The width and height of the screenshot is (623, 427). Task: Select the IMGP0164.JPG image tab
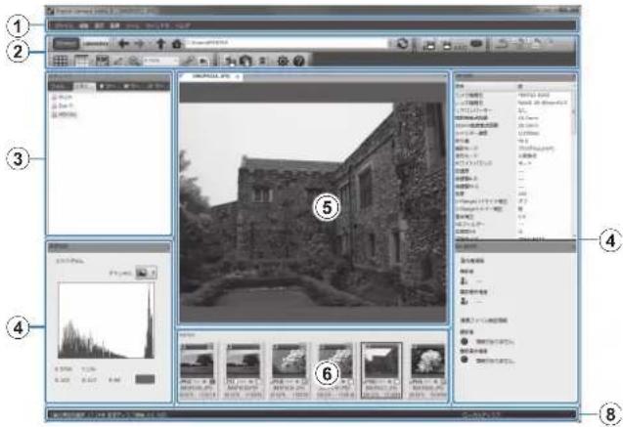tap(210, 77)
